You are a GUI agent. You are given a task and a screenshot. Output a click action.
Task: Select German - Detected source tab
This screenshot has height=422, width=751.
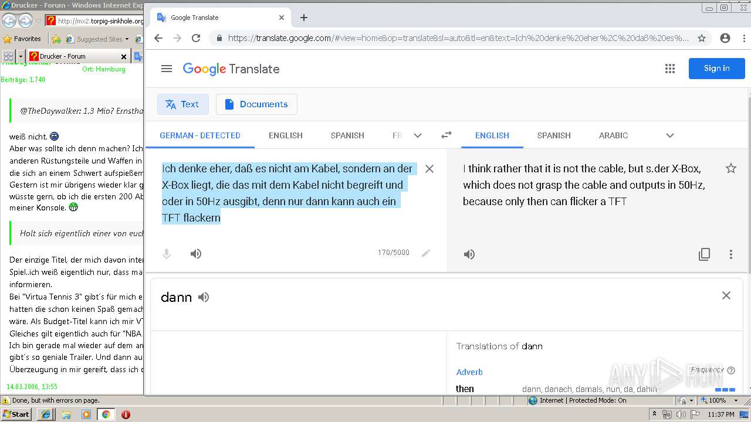click(x=200, y=135)
